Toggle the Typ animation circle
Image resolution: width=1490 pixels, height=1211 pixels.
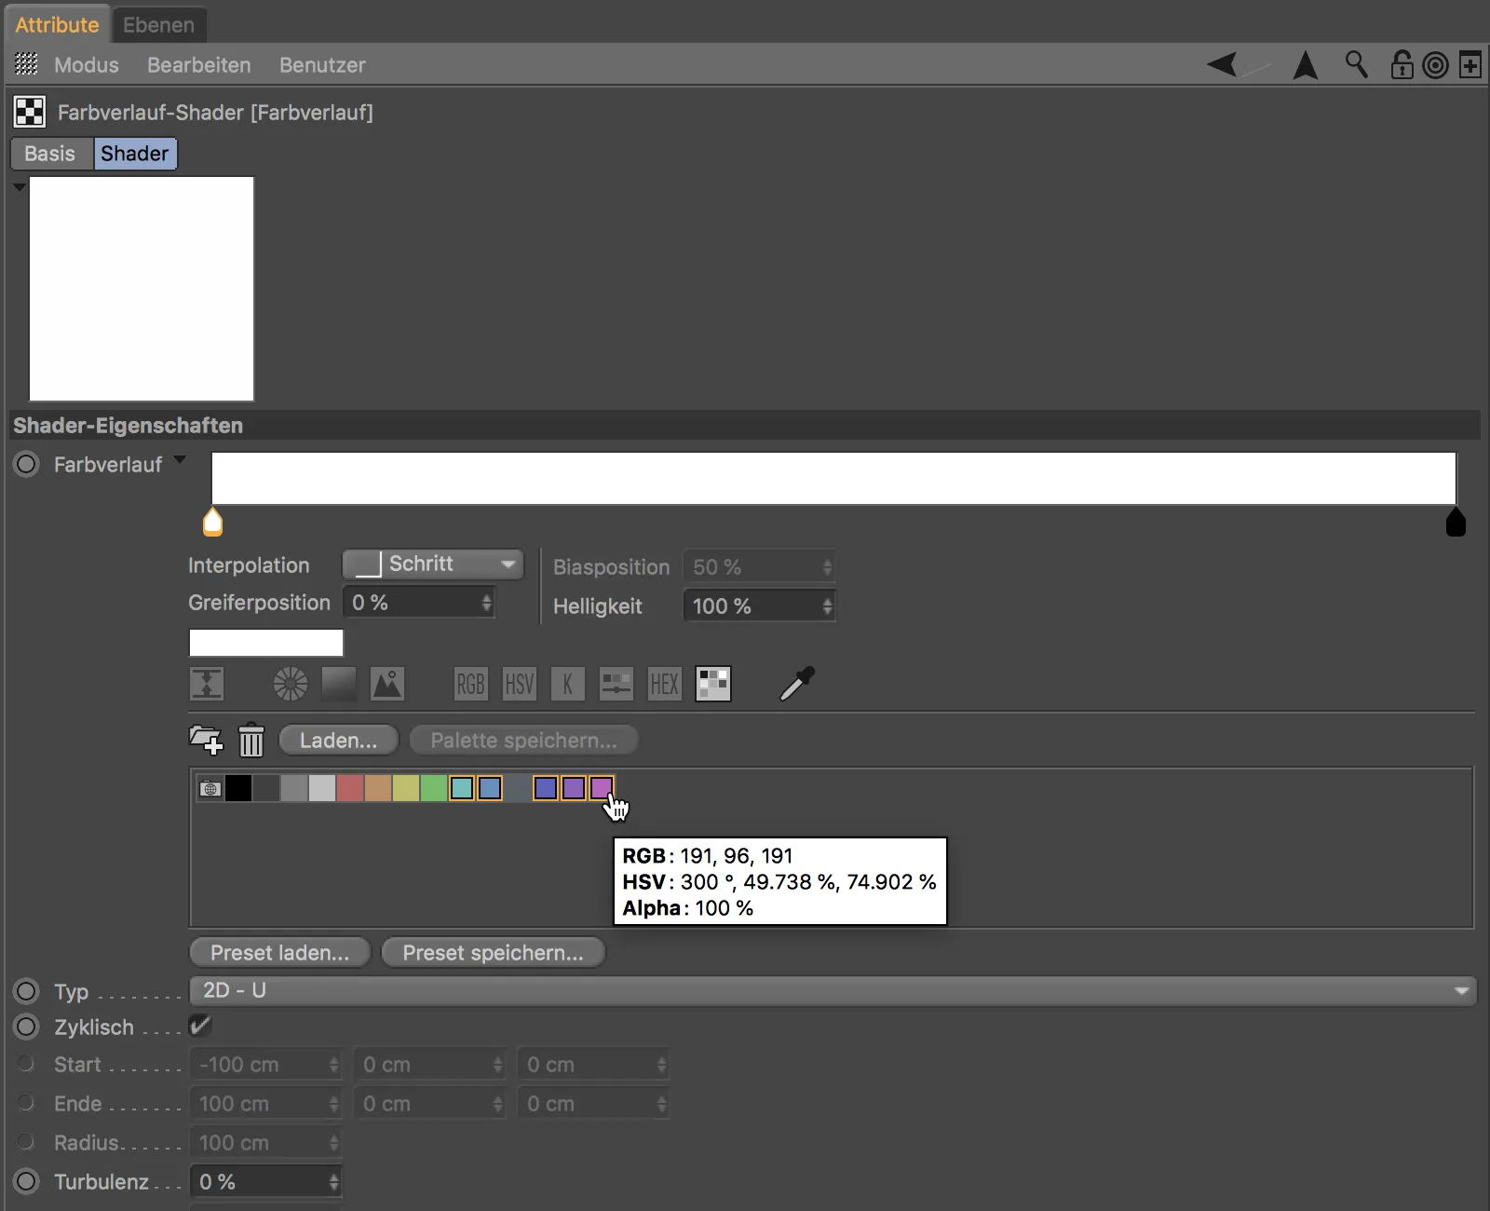[x=27, y=991]
